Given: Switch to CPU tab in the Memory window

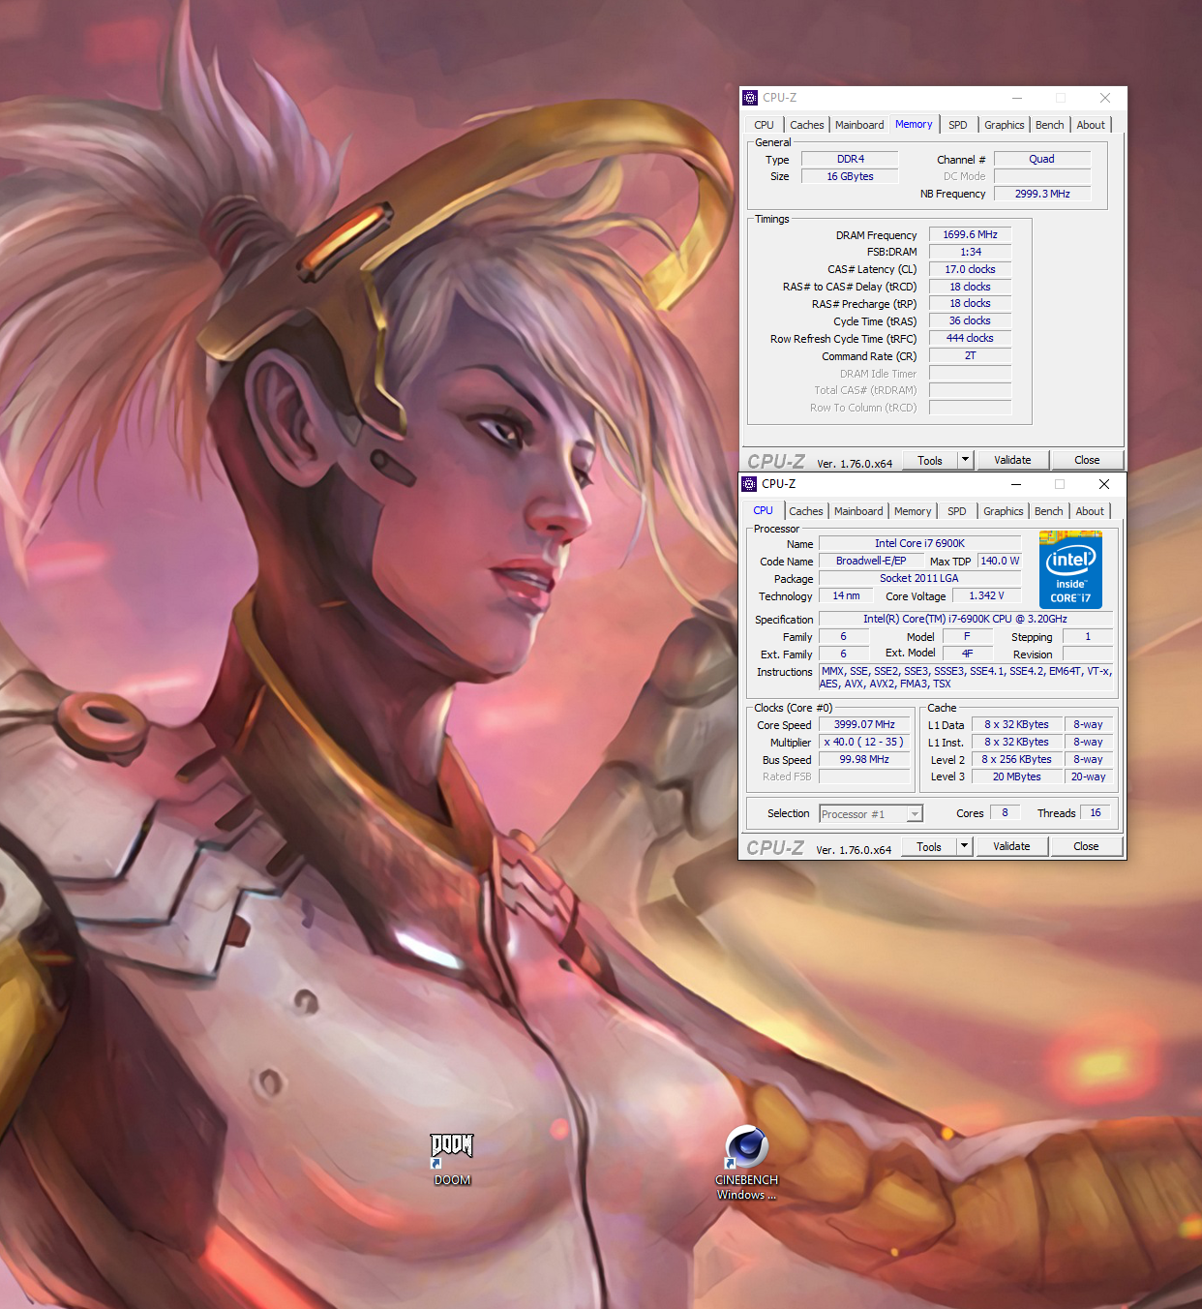Looking at the screenshot, I should click(765, 125).
